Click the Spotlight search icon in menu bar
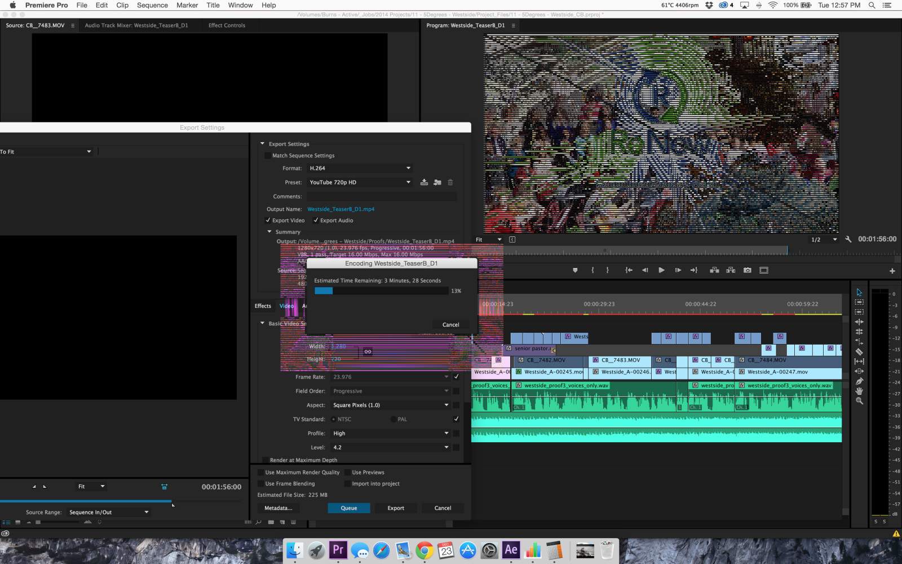The image size is (902, 564). (x=872, y=5)
